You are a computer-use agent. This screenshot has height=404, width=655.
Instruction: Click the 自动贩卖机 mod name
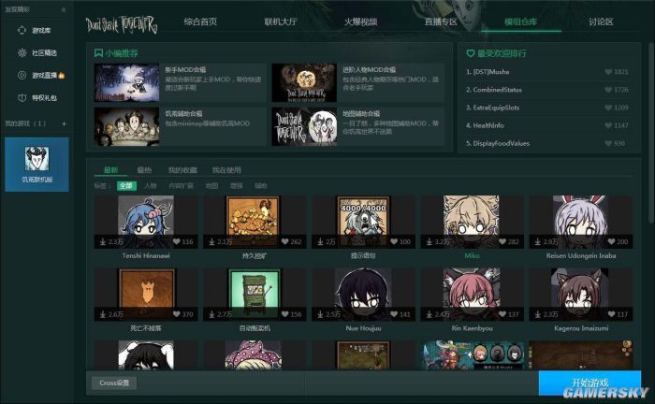tap(255, 328)
